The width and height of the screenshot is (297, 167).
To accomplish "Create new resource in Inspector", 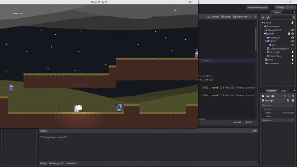I will (263, 96).
